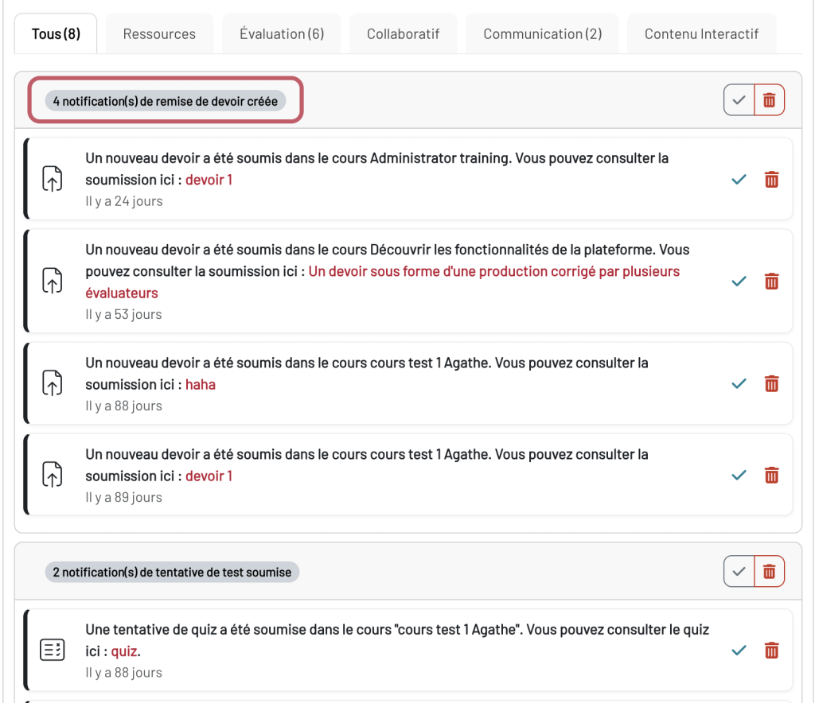Switch to the Évaluation (6) tab

(282, 33)
